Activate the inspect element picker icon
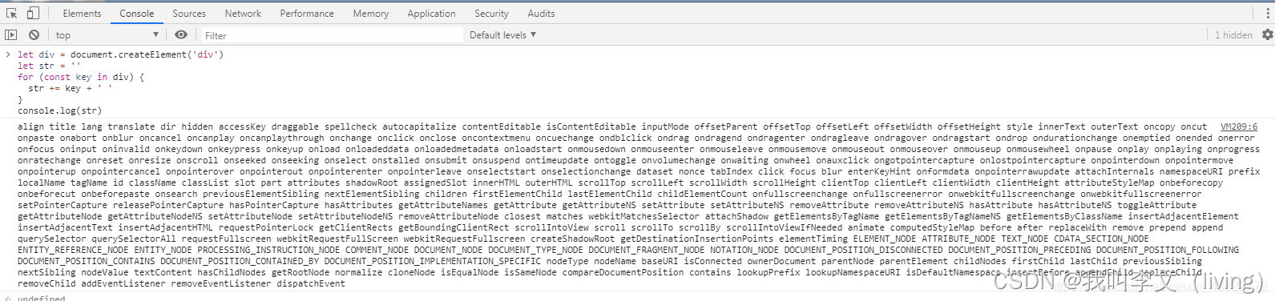This screenshot has height=301, width=1275. (x=11, y=13)
